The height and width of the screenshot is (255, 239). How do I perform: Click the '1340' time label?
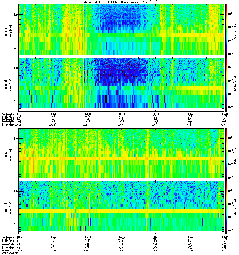click(189, 251)
